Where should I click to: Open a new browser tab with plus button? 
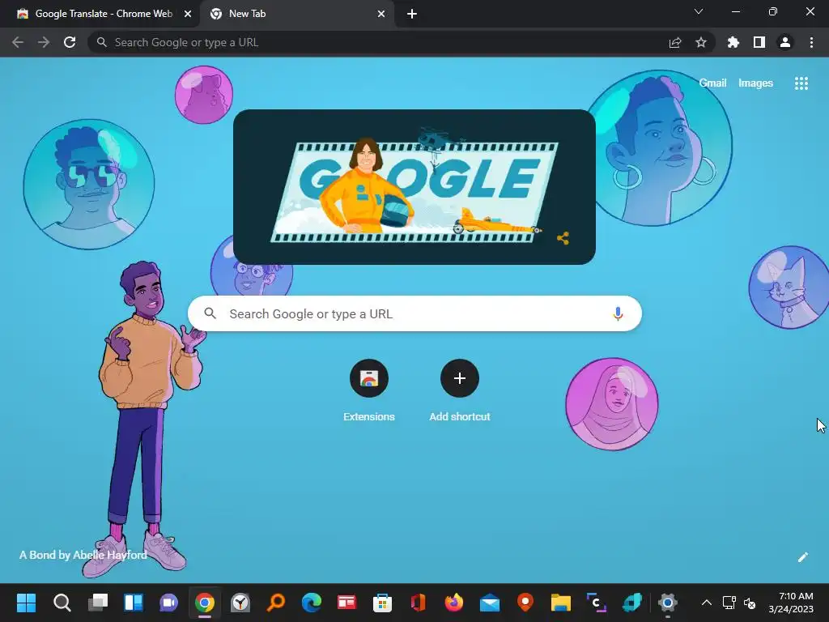[412, 15]
